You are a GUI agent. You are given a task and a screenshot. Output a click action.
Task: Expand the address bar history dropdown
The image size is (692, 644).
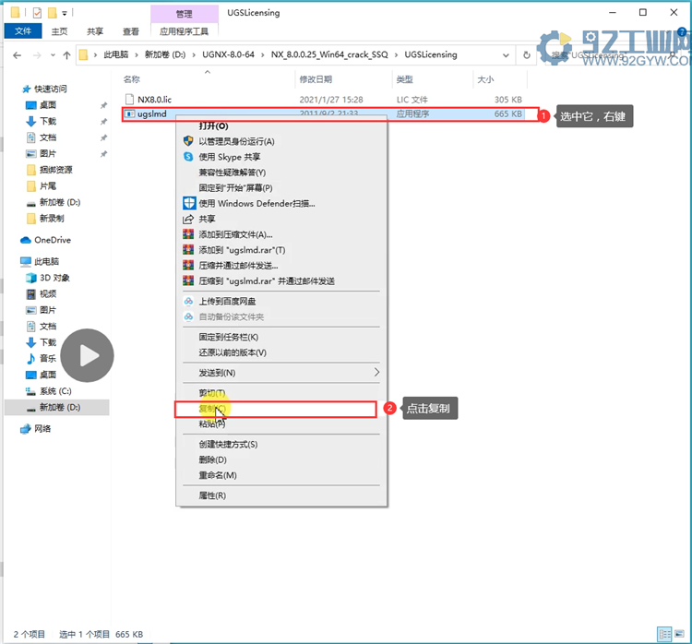506,55
